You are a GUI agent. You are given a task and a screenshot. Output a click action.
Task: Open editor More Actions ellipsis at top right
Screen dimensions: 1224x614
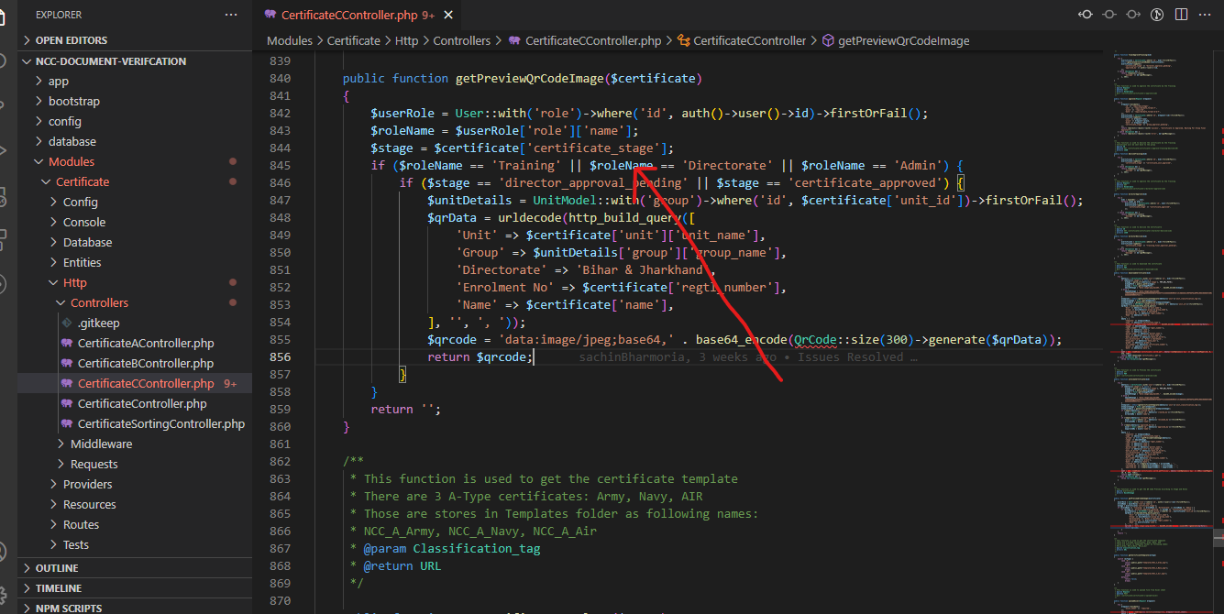coord(1205,14)
